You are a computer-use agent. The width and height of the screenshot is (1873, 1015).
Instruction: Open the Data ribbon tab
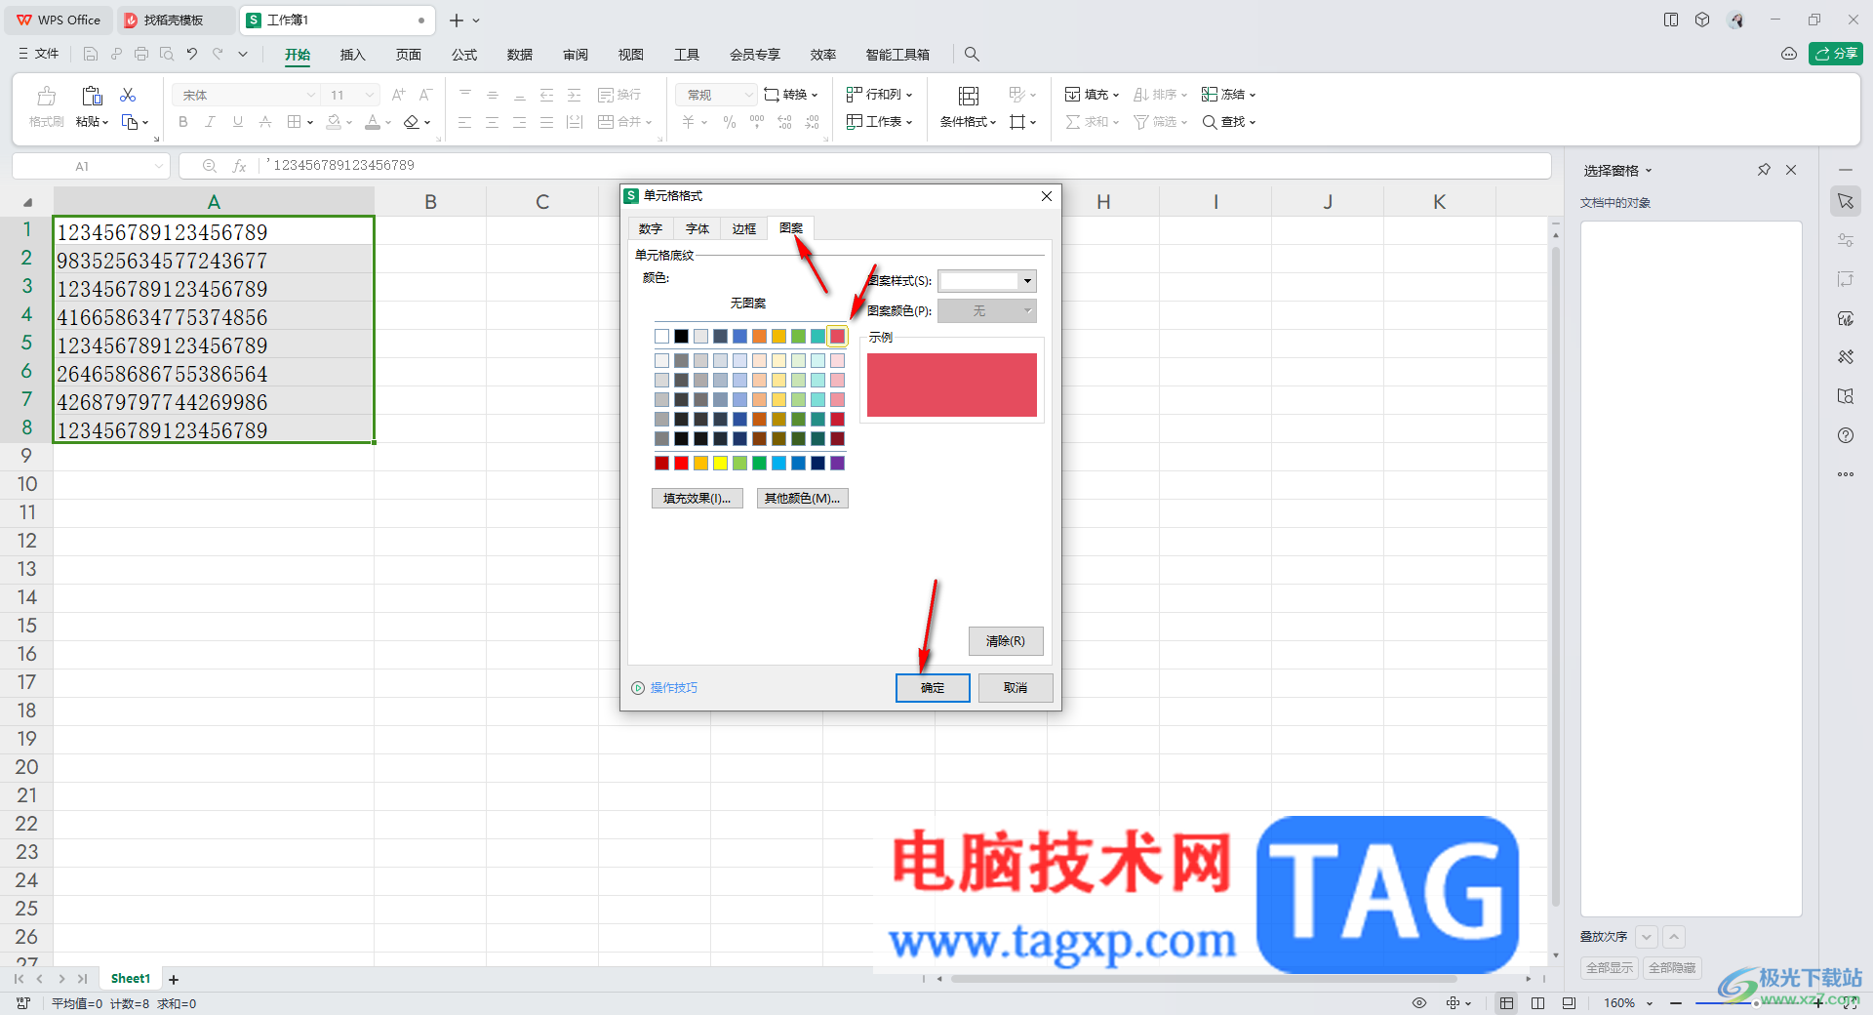520,54
